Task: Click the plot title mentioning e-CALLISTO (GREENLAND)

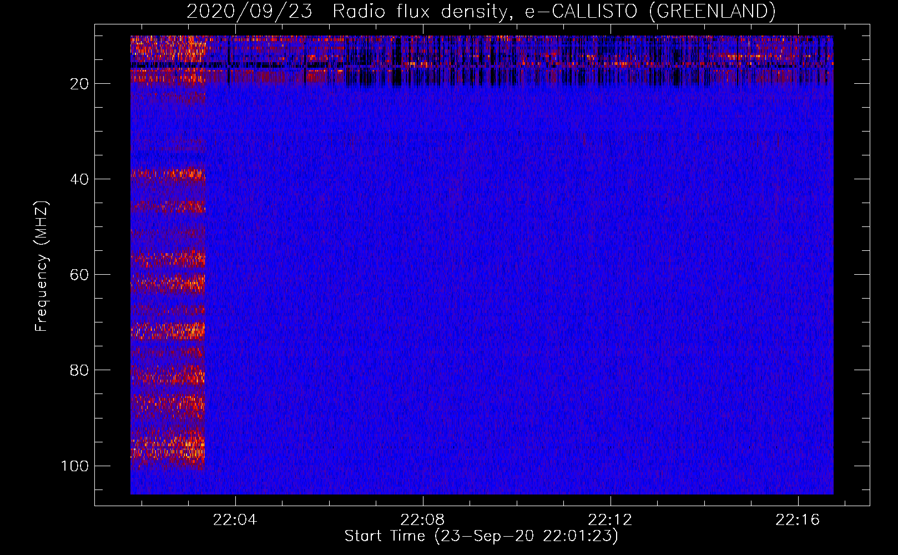Action: (x=481, y=11)
